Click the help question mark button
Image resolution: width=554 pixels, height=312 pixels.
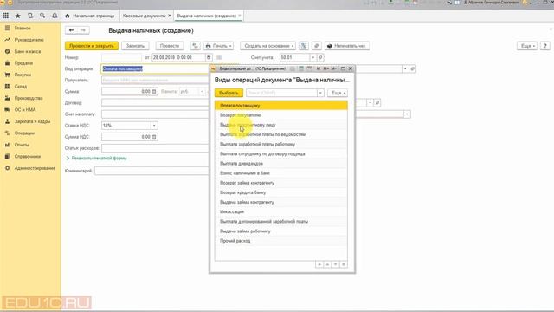point(544,46)
